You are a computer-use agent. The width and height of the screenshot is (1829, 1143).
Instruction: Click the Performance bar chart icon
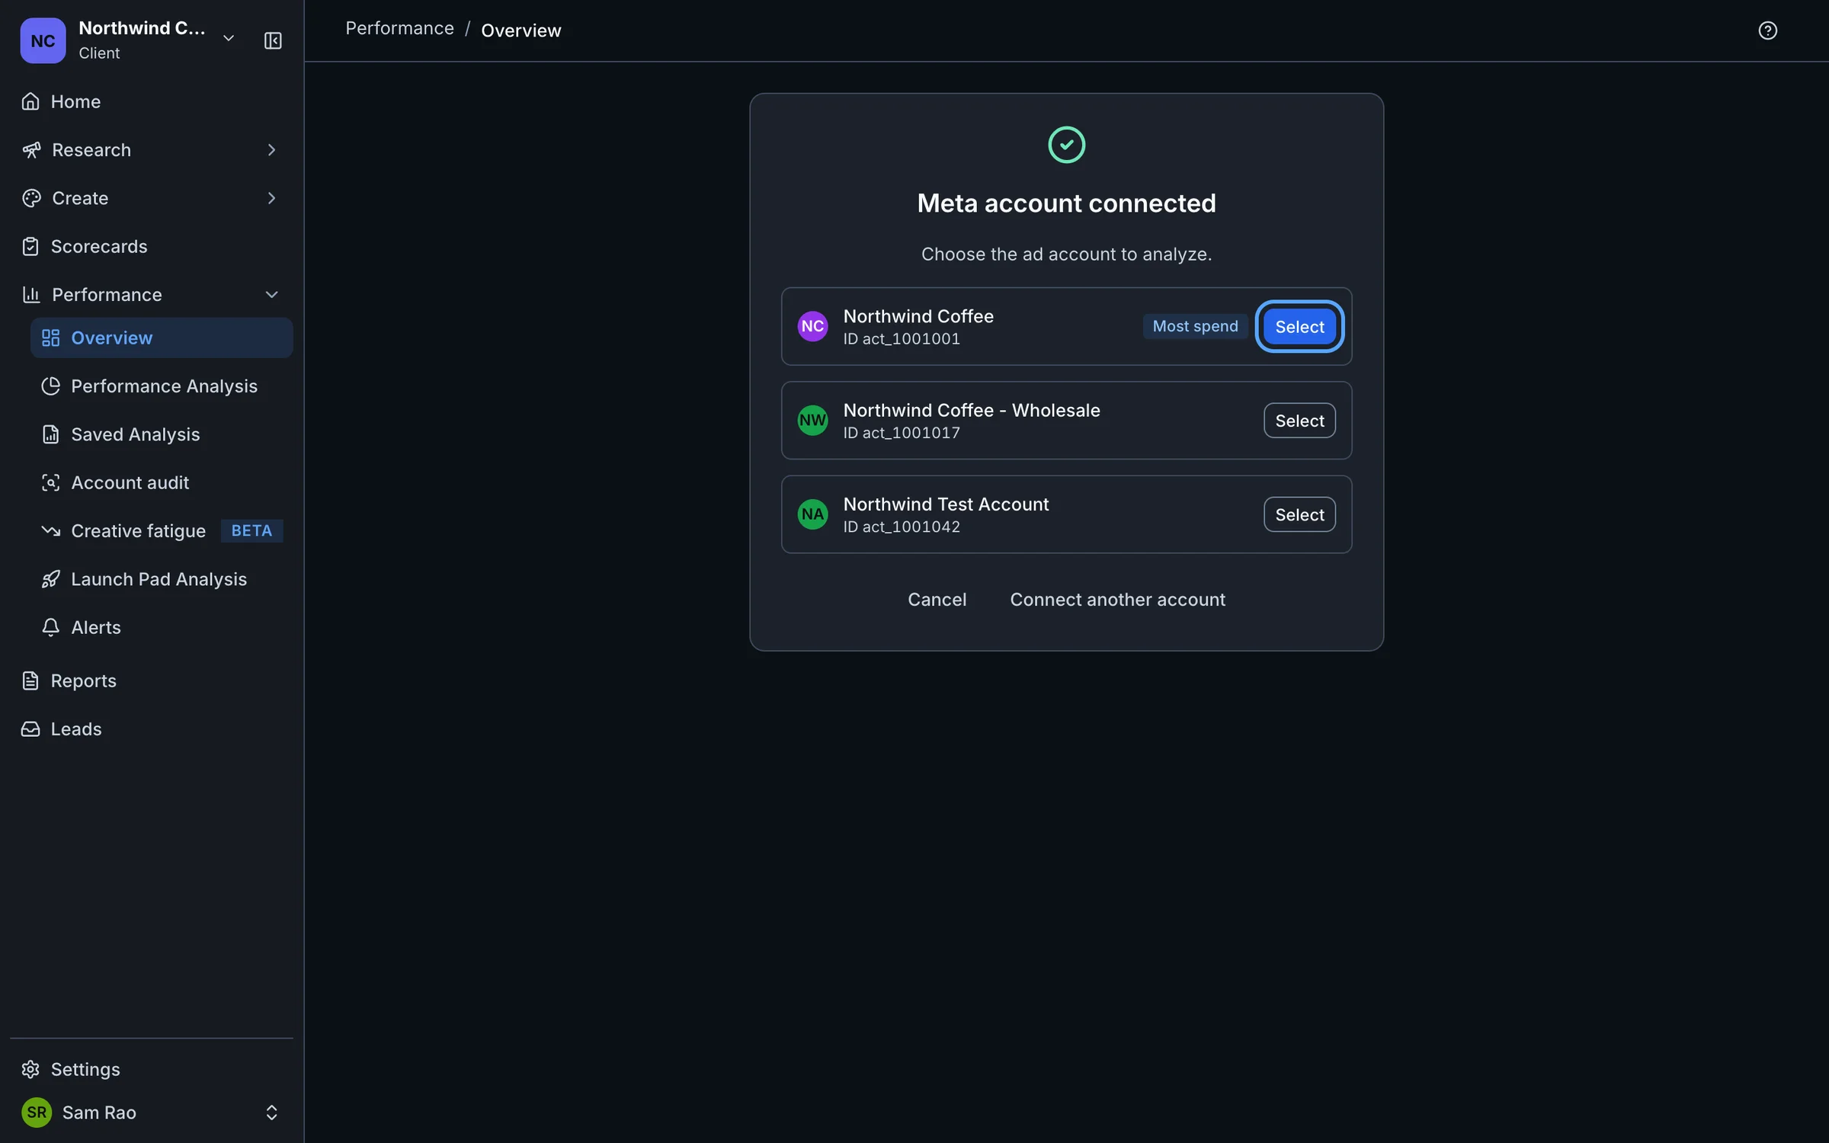click(31, 295)
